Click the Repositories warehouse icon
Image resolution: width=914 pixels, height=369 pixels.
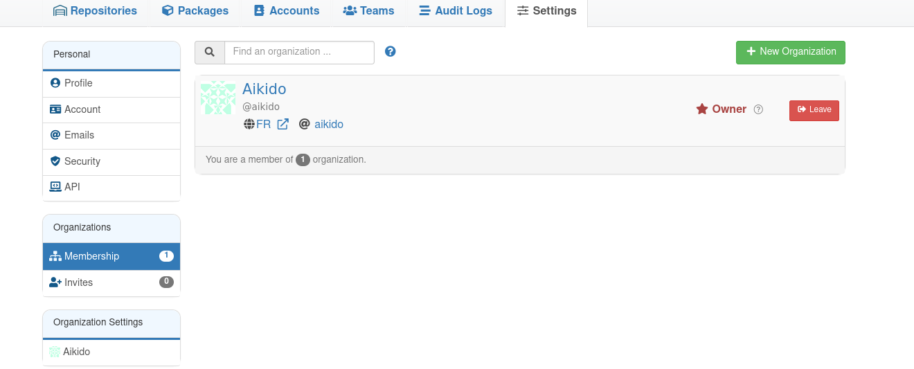click(x=60, y=11)
